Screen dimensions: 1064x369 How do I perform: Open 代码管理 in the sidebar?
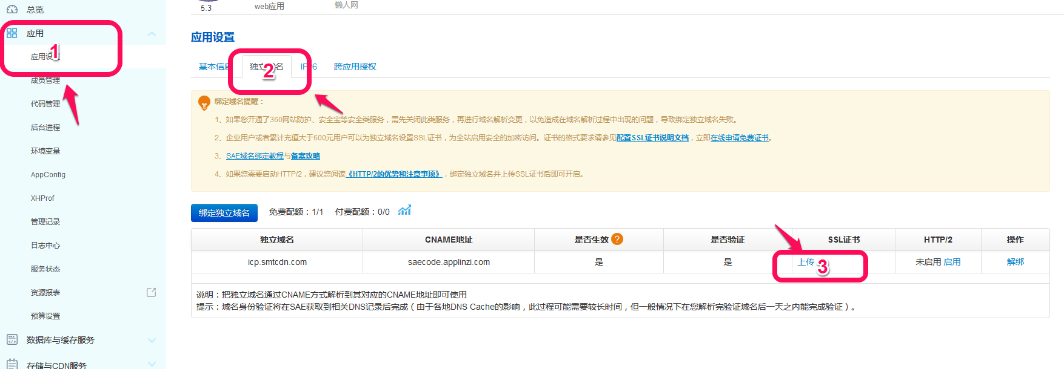pyautogui.click(x=45, y=104)
